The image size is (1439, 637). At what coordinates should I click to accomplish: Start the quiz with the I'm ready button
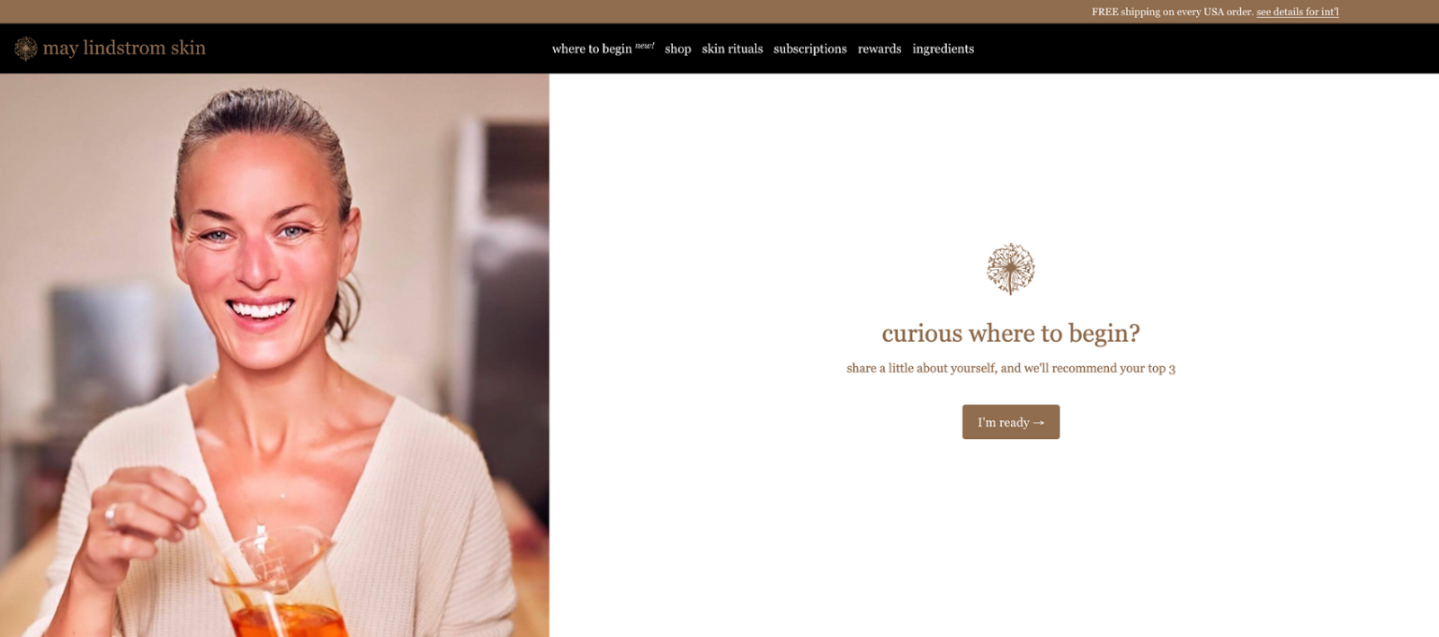(x=1011, y=422)
